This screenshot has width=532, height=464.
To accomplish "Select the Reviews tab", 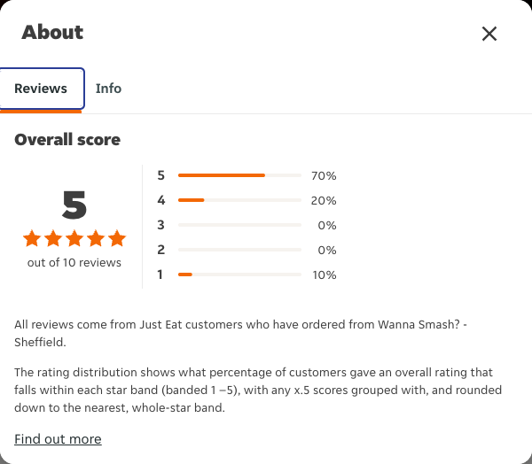I will [41, 89].
